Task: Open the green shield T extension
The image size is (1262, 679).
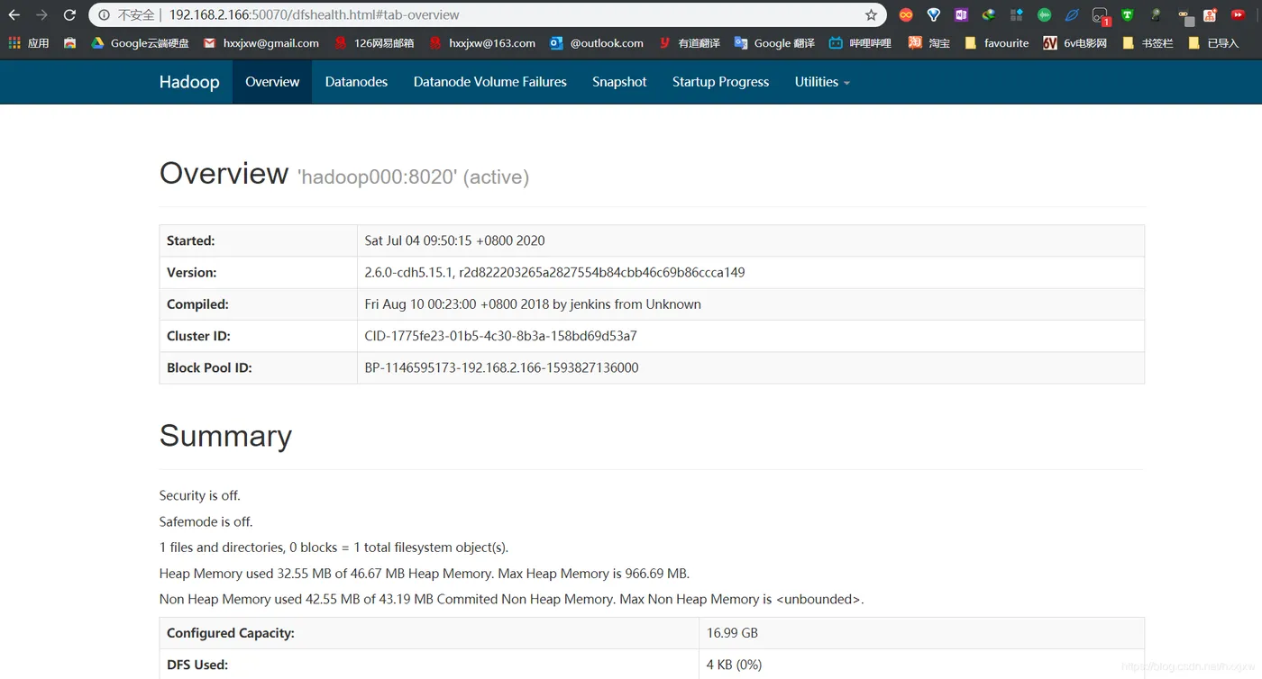Action: coord(1127,15)
